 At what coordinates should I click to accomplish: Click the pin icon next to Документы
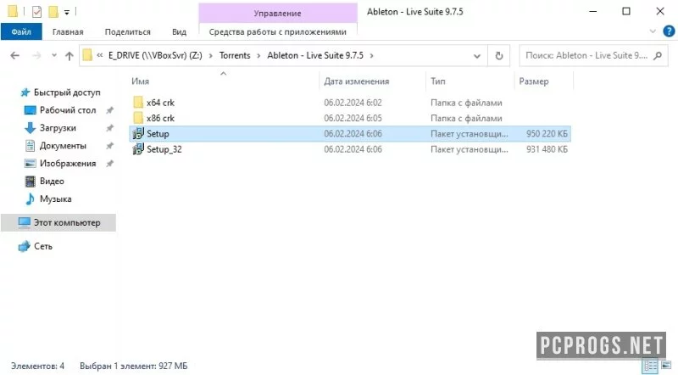tap(110, 145)
